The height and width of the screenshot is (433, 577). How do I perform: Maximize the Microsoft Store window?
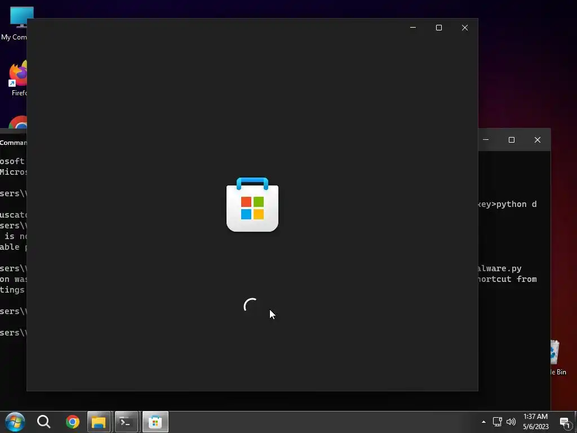click(438, 28)
